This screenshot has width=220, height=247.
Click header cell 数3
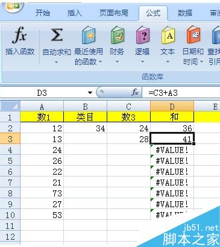point(128,117)
